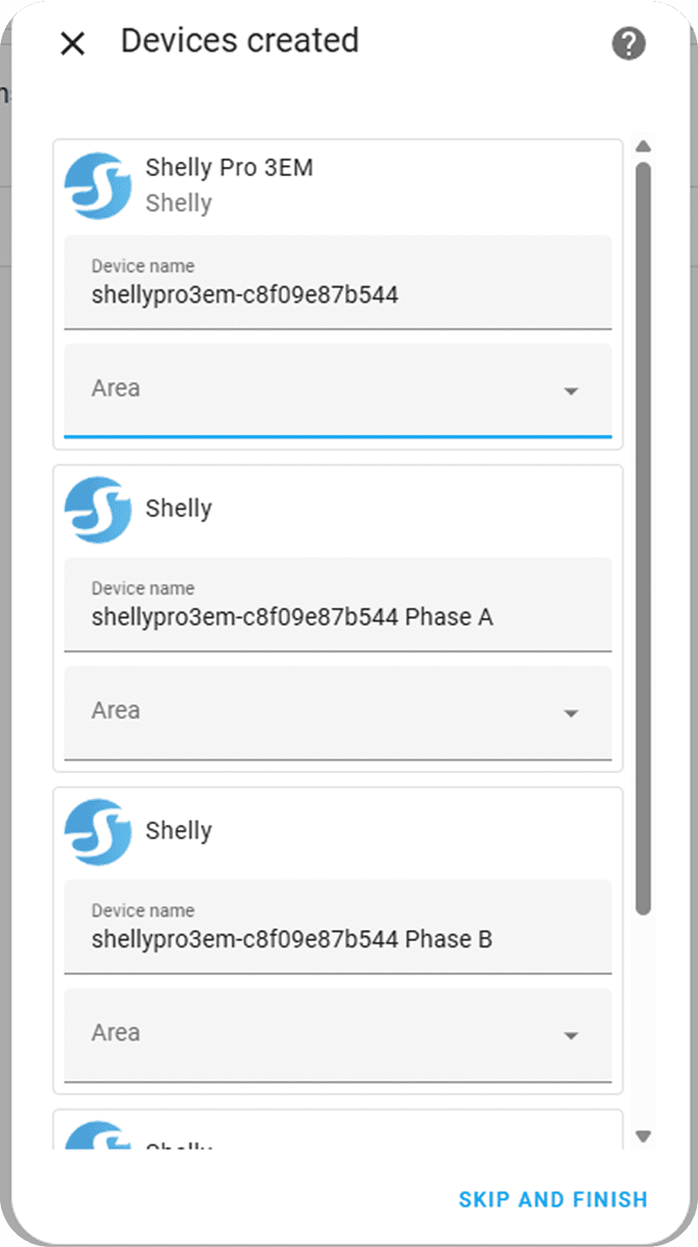Image resolution: width=698 pixels, height=1247 pixels.
Task: Click the Shelly logo for Phase A device
Action: tap(98, 509)
